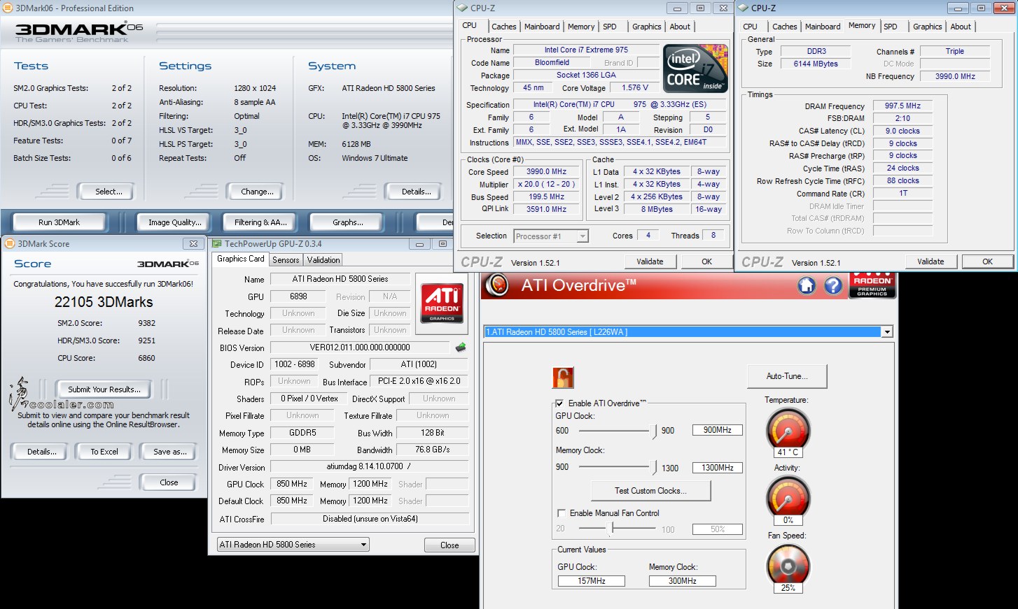Open SPD tab in left CPU-Z window
Image resolution: width=1018 pixels, height=609 pixels.
[610, 27]
